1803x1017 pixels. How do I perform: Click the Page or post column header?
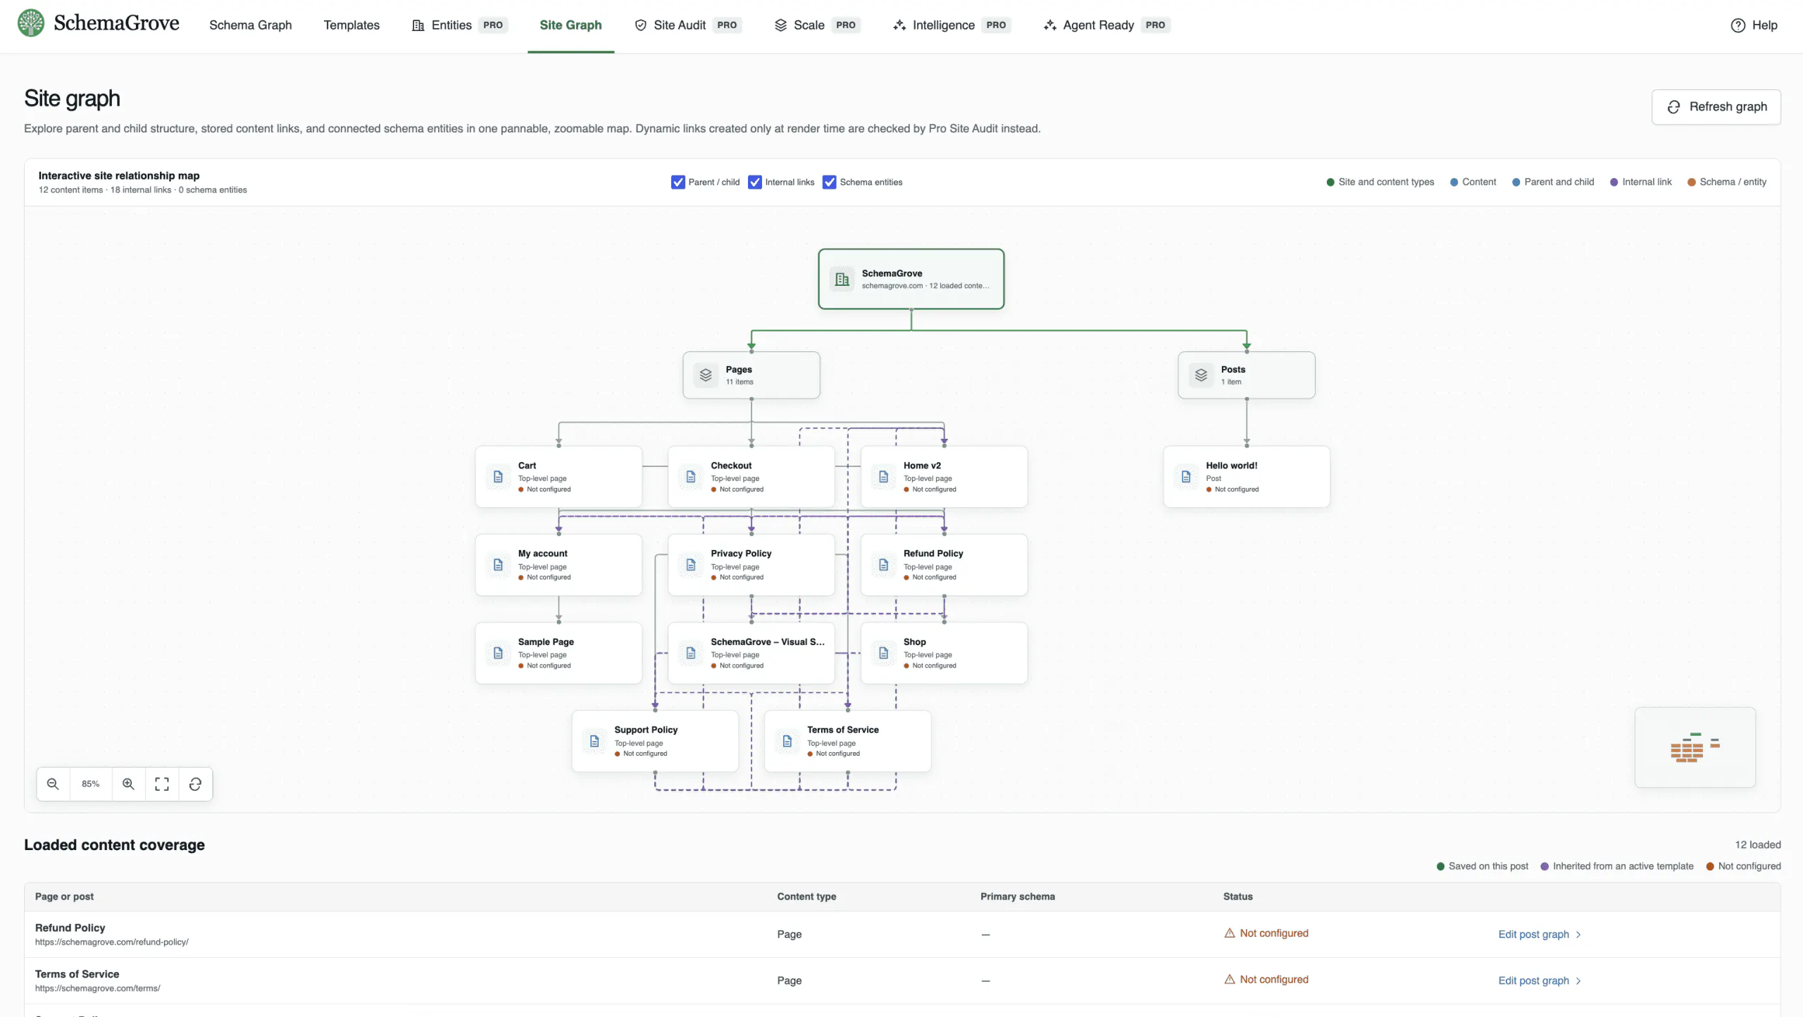(x=64, y=897)
